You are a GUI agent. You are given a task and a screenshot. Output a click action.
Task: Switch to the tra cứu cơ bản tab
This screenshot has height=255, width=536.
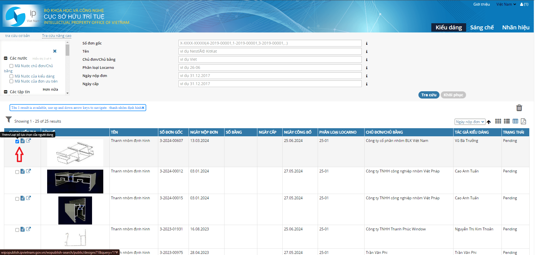17,36
